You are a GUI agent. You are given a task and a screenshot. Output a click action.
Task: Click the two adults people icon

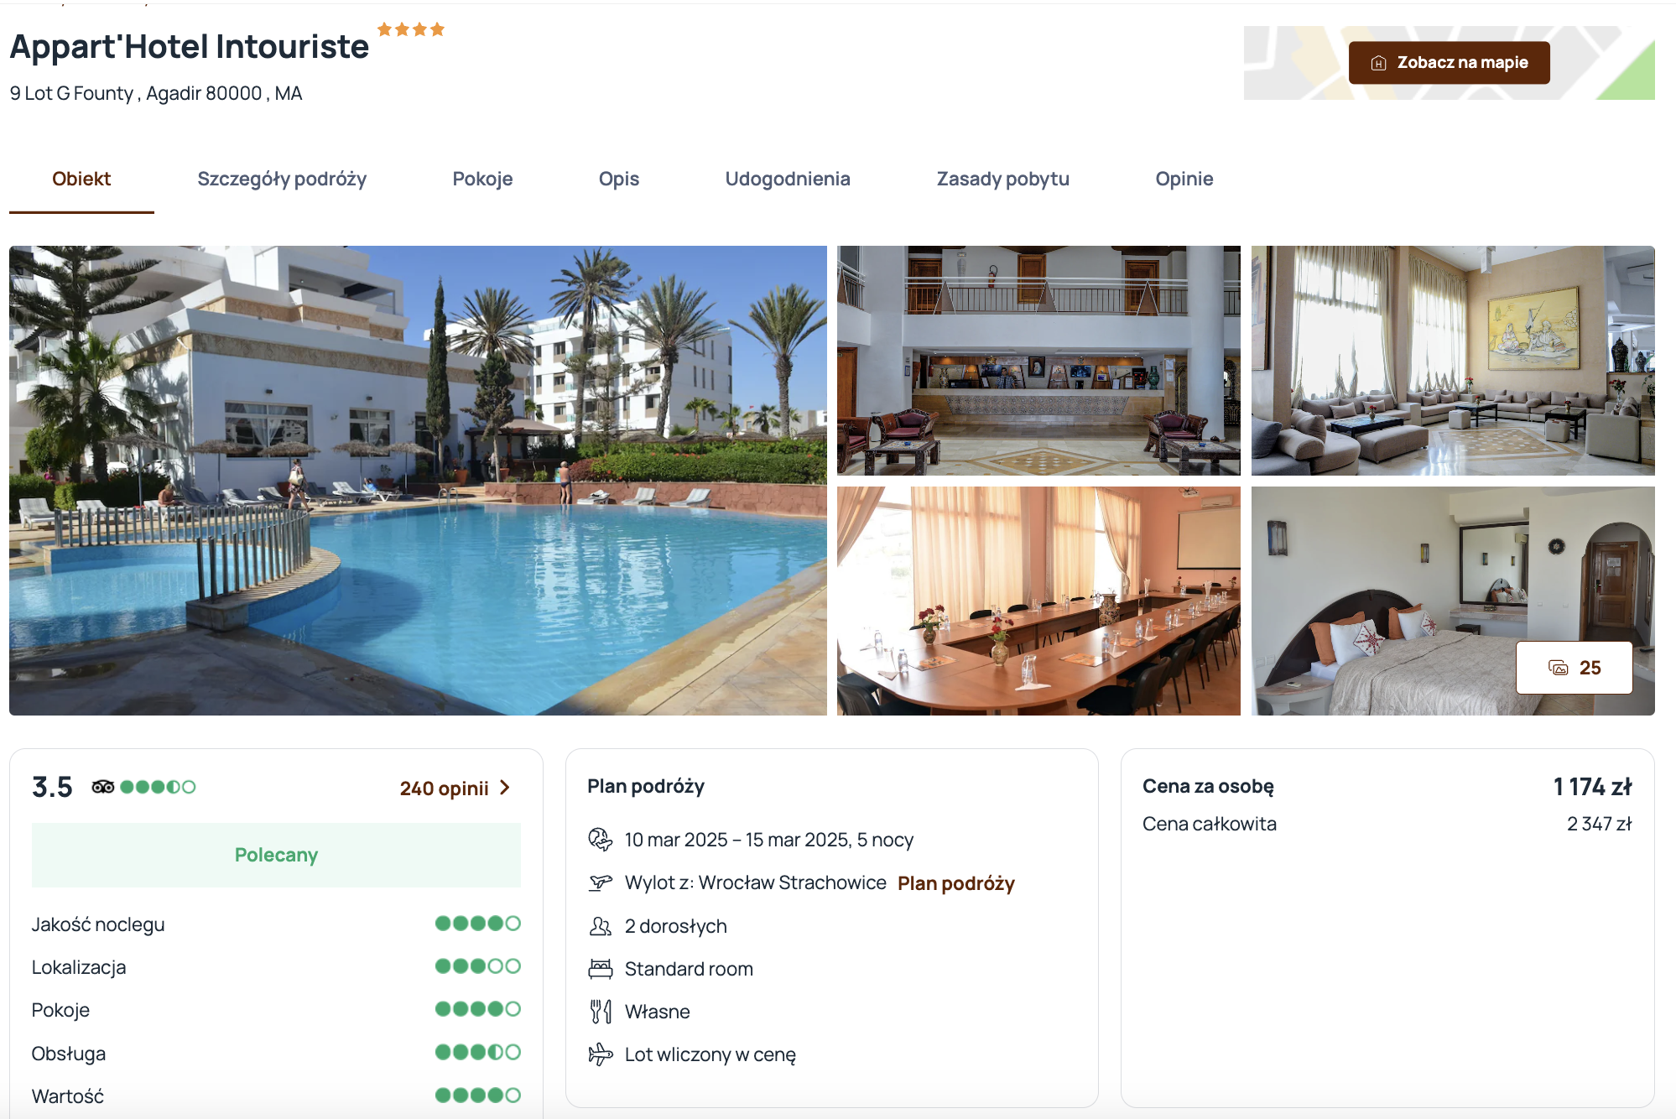point(601,926)
